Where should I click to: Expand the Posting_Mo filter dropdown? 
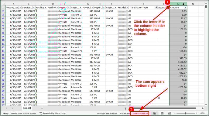[20, 8]
